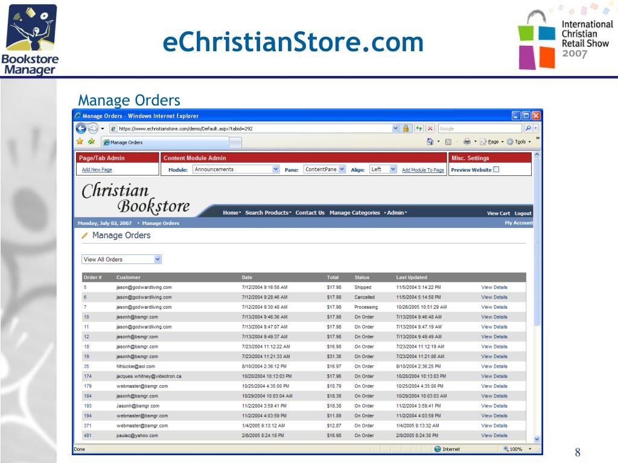
Task: Click the Processing status of order 7
Action: point(366,307)
